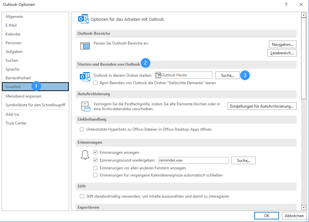Click the scrollbar up arrow
The image size is (309, 222).
pyautogui.click(x=303, y=15)
